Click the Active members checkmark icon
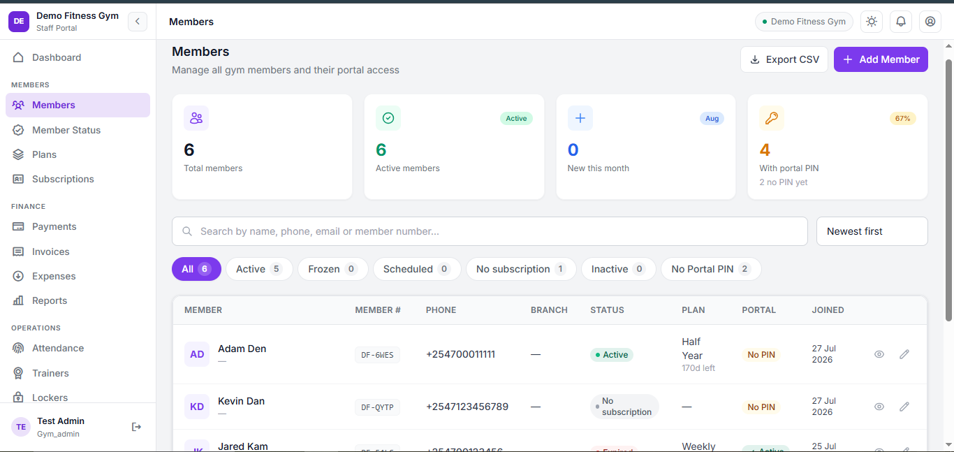954x452 pixels. click(x=388, y=118)
